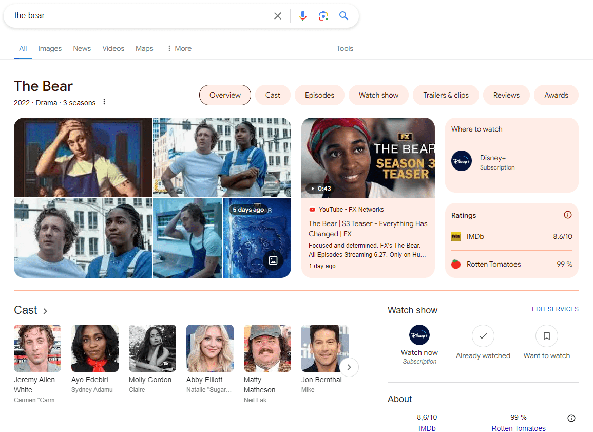Image resolution: width=593 pixels, height=432 pixels.
Task: Open the painting-style photo of Carmy
Action: coord(83,157)
